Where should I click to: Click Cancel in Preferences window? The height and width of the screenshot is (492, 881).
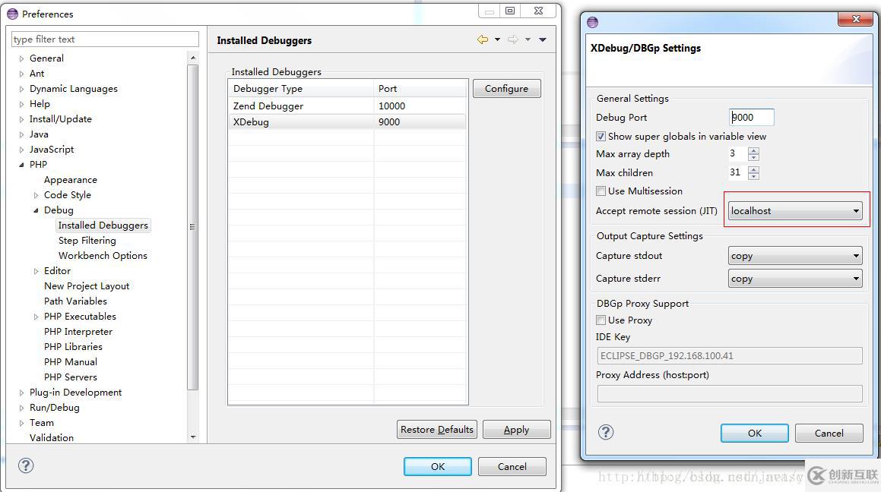[512, 466]
